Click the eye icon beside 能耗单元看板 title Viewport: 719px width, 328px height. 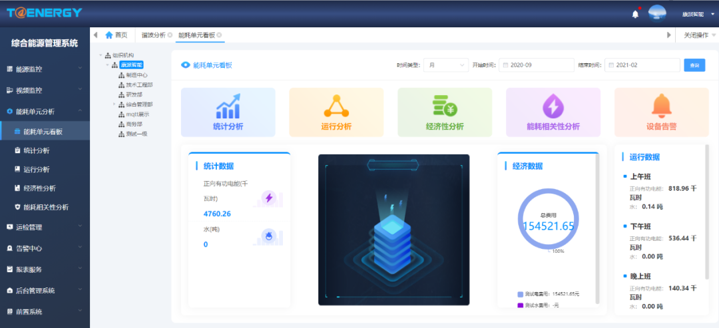point(185,65)
